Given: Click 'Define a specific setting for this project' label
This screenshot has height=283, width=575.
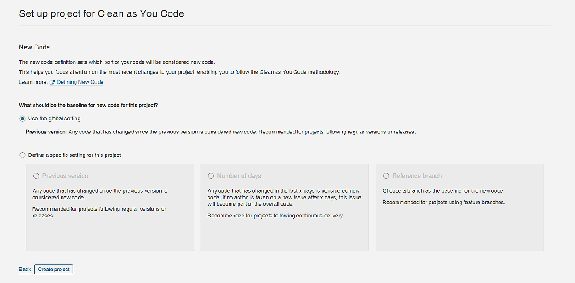Looking at the screenshot, I should point(75,155).
